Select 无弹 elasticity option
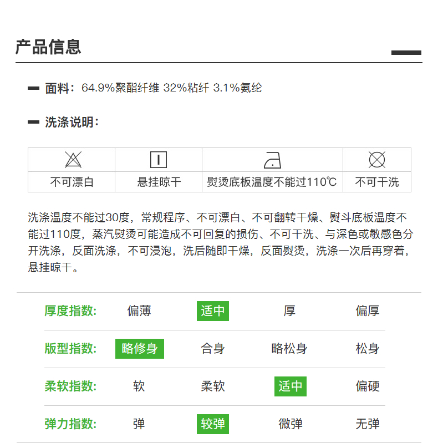438x443 pixels. coord(368,424)
